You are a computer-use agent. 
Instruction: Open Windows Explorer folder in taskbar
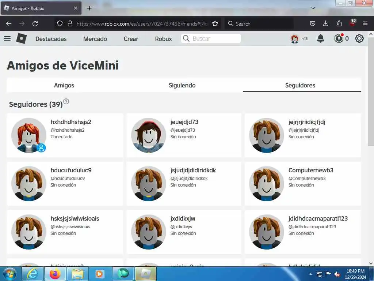point(78,274)
